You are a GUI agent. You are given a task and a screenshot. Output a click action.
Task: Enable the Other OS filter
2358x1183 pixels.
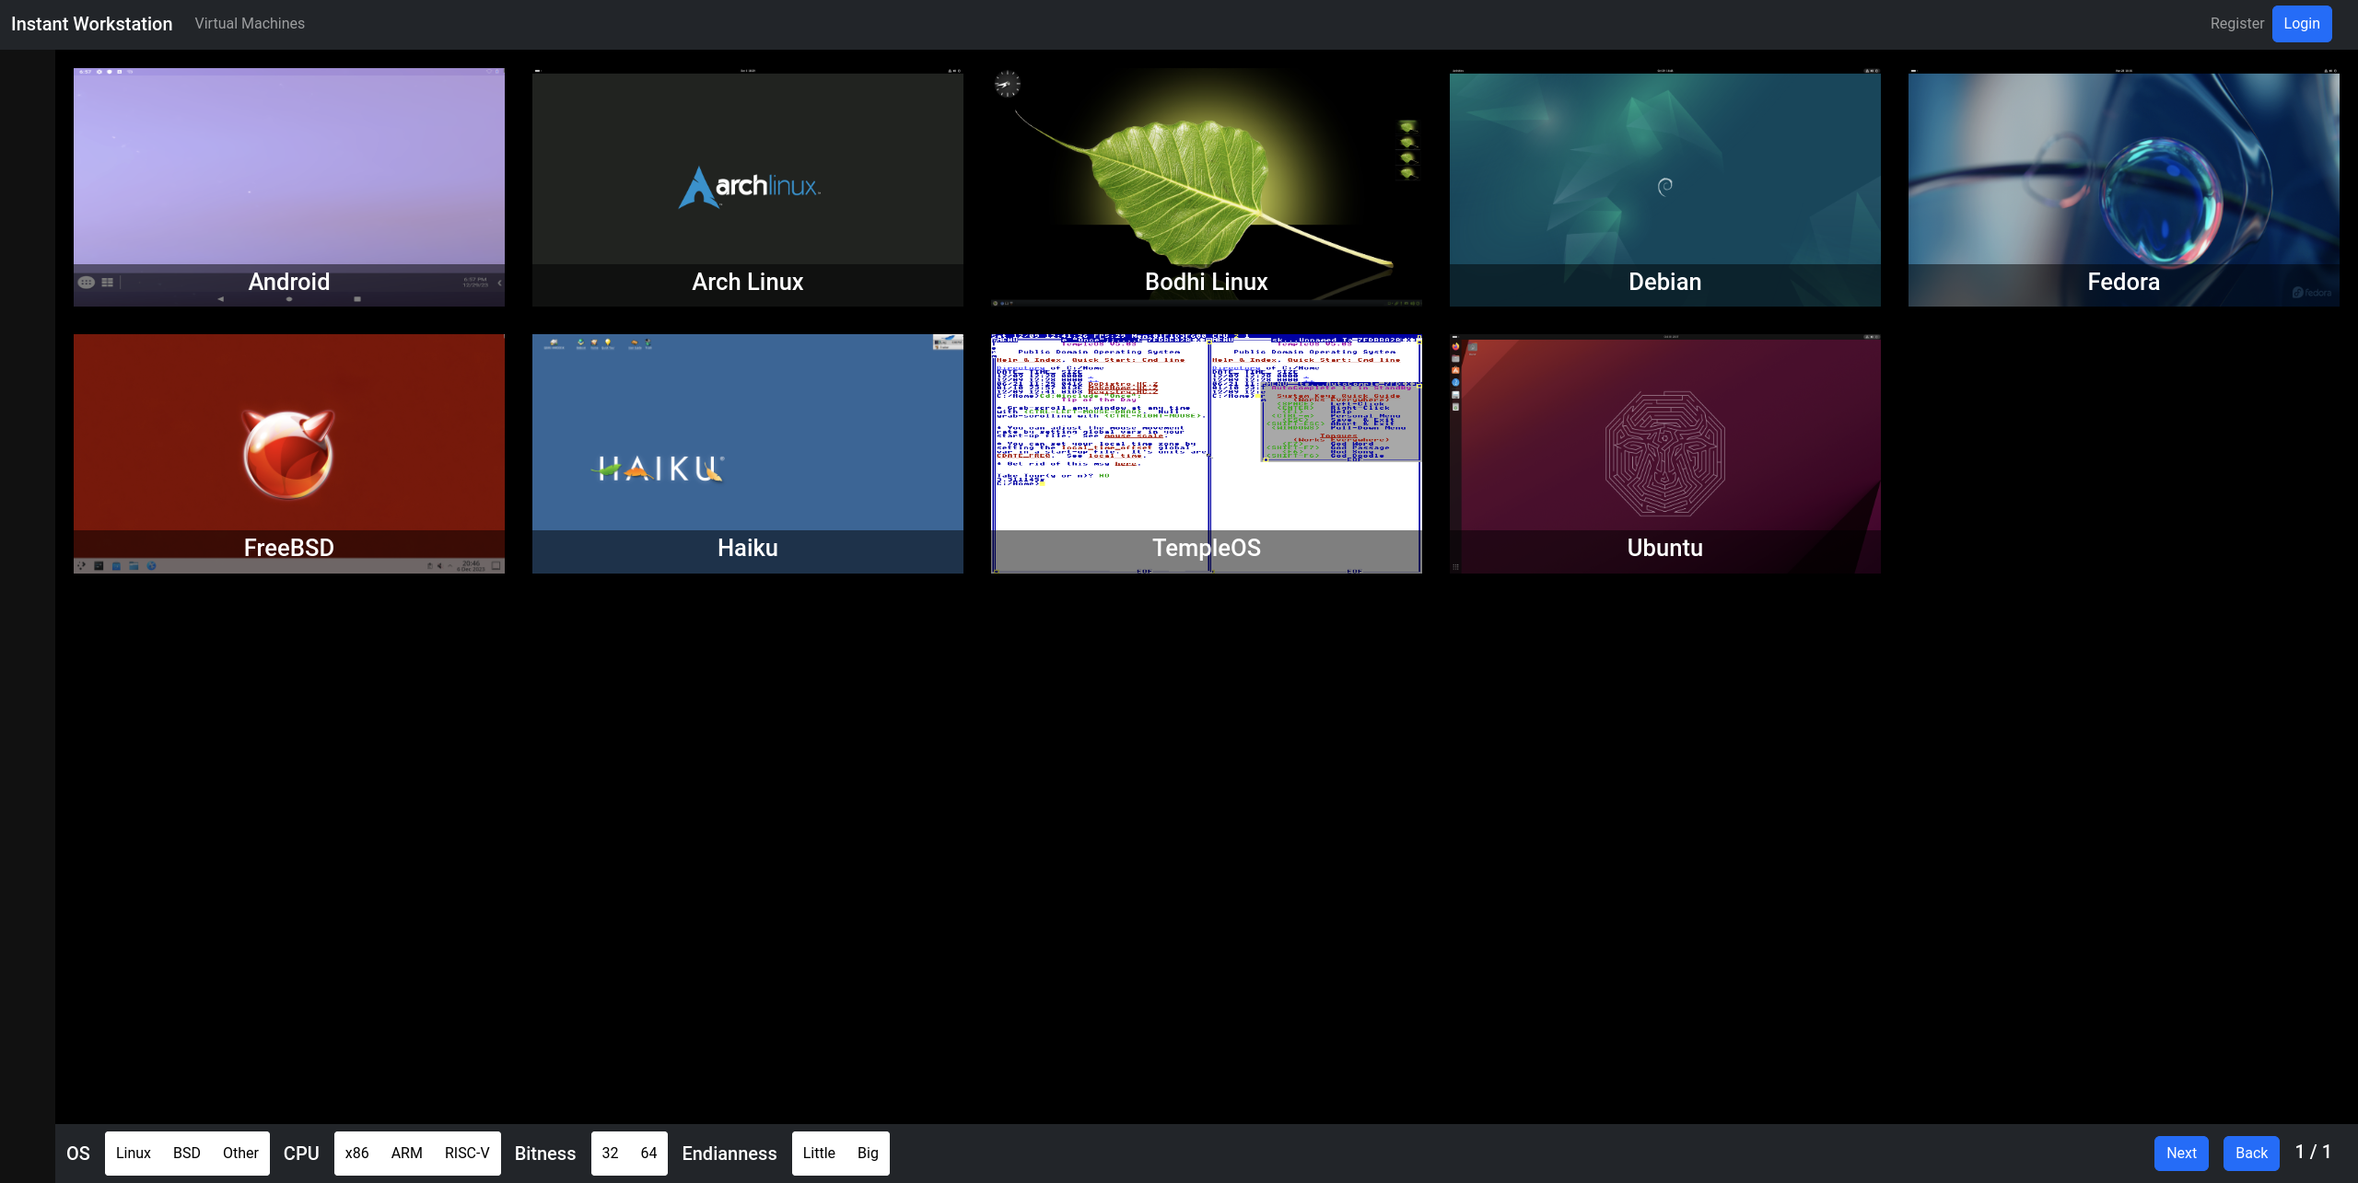pyautogui.click(x=240, y=1153)
